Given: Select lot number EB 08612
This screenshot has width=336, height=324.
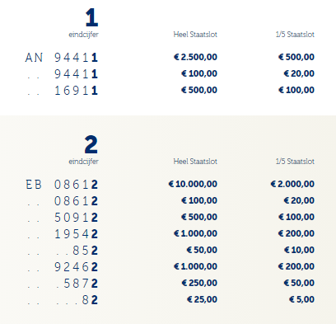Looking at the screenshot, I should pos(62,185).
